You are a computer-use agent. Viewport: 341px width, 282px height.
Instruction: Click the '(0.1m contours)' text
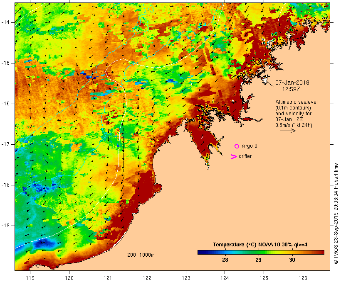coord(293,108)
